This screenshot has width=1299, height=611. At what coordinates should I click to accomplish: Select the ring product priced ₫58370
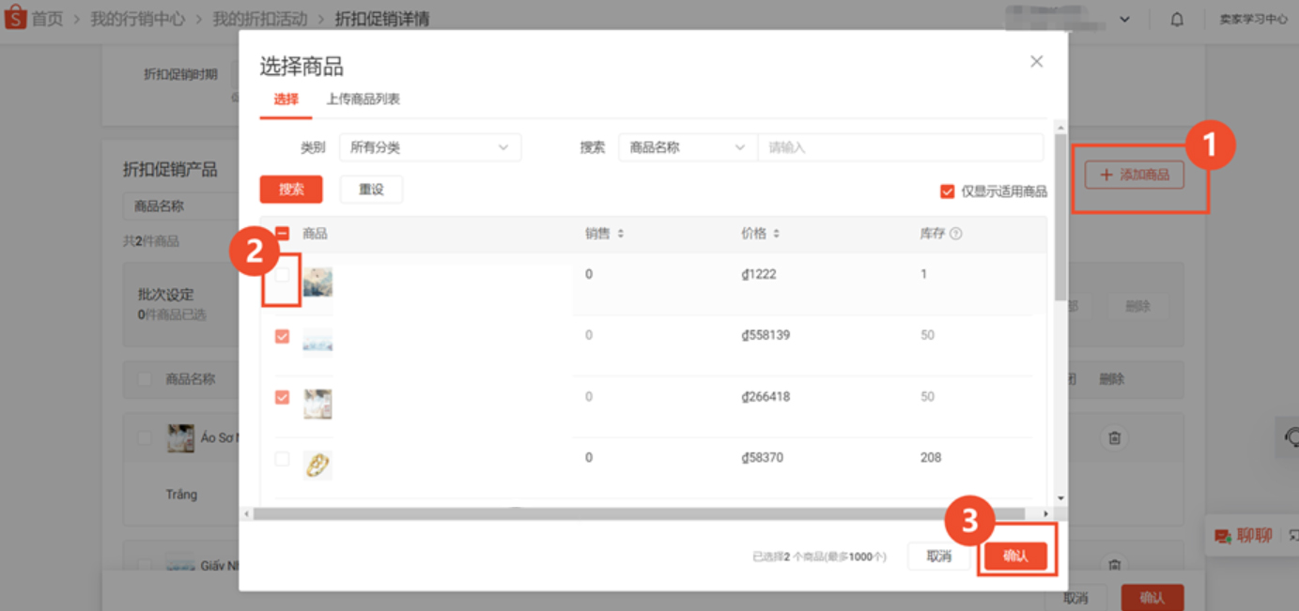coord(282,459)
